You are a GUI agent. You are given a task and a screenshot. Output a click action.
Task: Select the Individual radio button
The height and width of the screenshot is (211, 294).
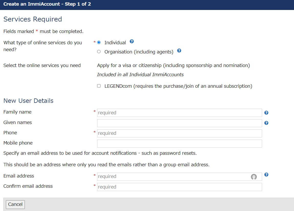99,42
